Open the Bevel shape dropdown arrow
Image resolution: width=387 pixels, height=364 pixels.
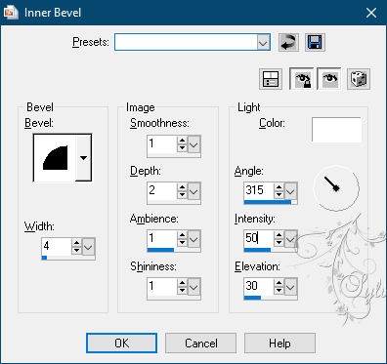[x=84, y=158]
